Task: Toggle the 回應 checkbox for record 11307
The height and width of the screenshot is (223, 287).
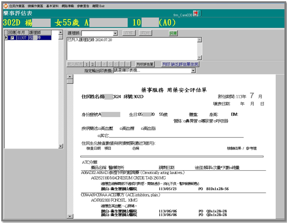Action: click(x=12, y=38)
